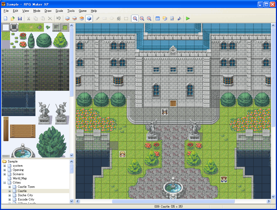Image resolution: width=277 pixels, height=210 pixels.
Task: Save the project with the floppy disk icon
Action: point(20,18)
